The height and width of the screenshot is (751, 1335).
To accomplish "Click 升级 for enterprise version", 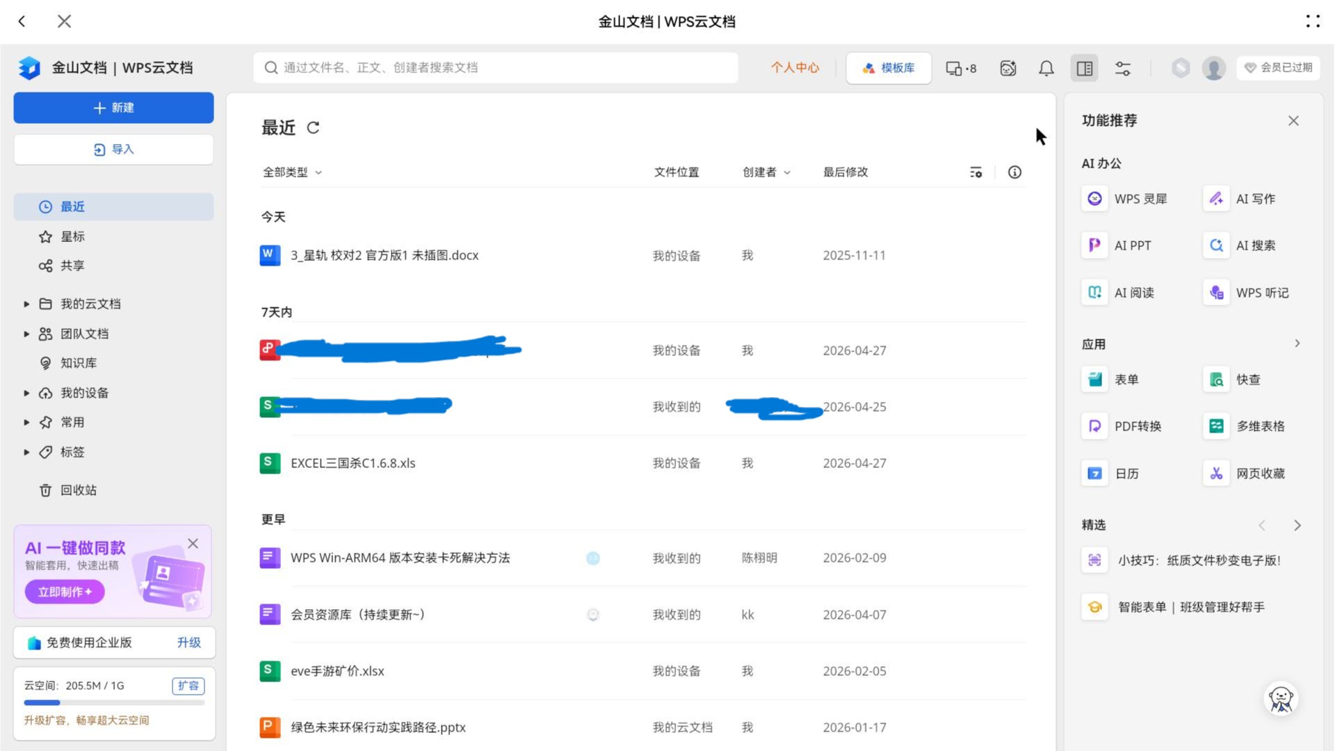I will point(188,643).
